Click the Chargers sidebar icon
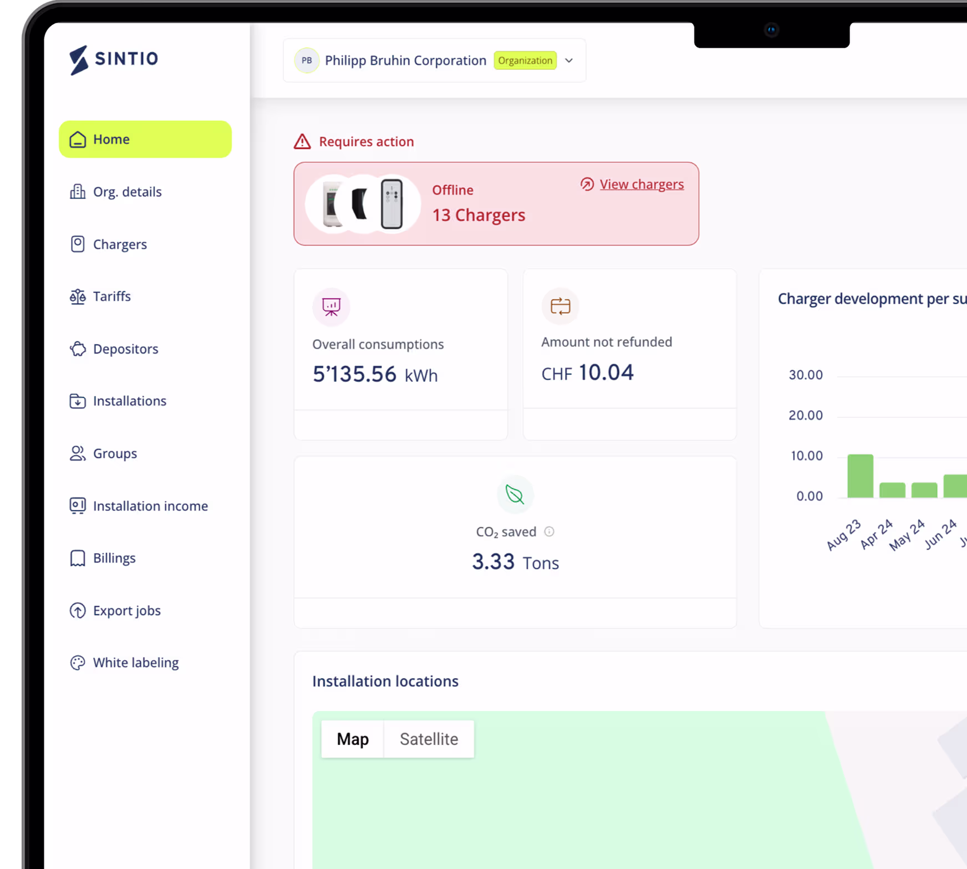The height and width of the screenshot is (869, 967). tap(78, 244)
